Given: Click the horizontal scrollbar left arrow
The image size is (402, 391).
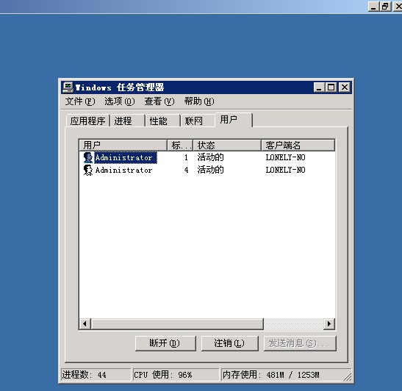Looking at the screenshot, I should (85, 324).
